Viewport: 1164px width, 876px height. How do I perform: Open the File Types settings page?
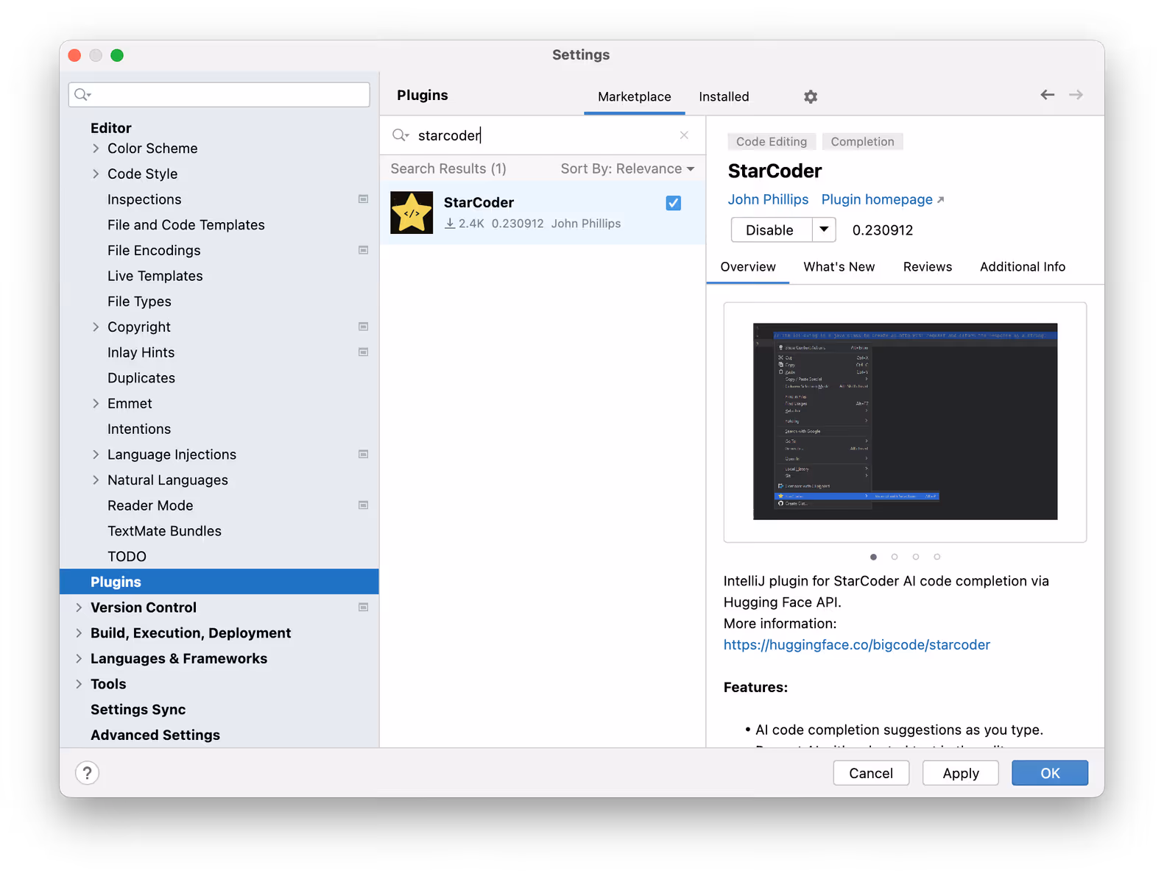(x=139, y=302)
